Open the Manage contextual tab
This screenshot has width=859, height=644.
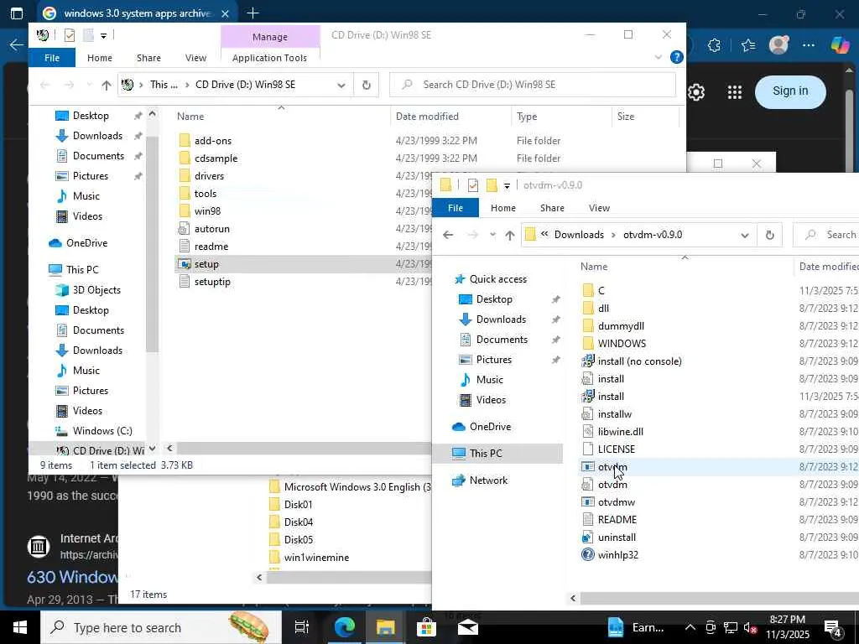[x=269, y=37]
